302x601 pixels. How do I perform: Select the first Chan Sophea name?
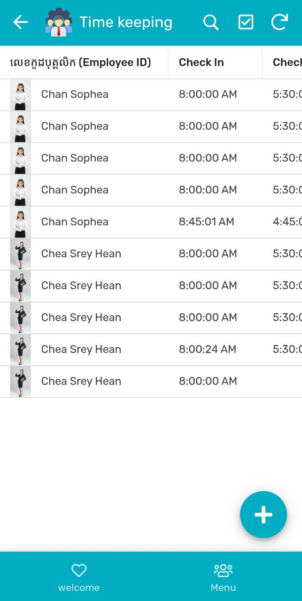pos(75,94)
